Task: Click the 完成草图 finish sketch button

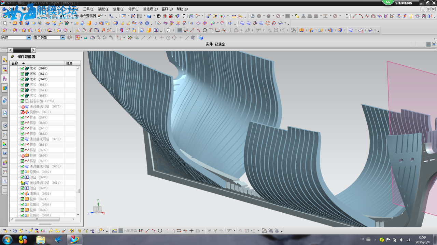Action: coord(128,230)
